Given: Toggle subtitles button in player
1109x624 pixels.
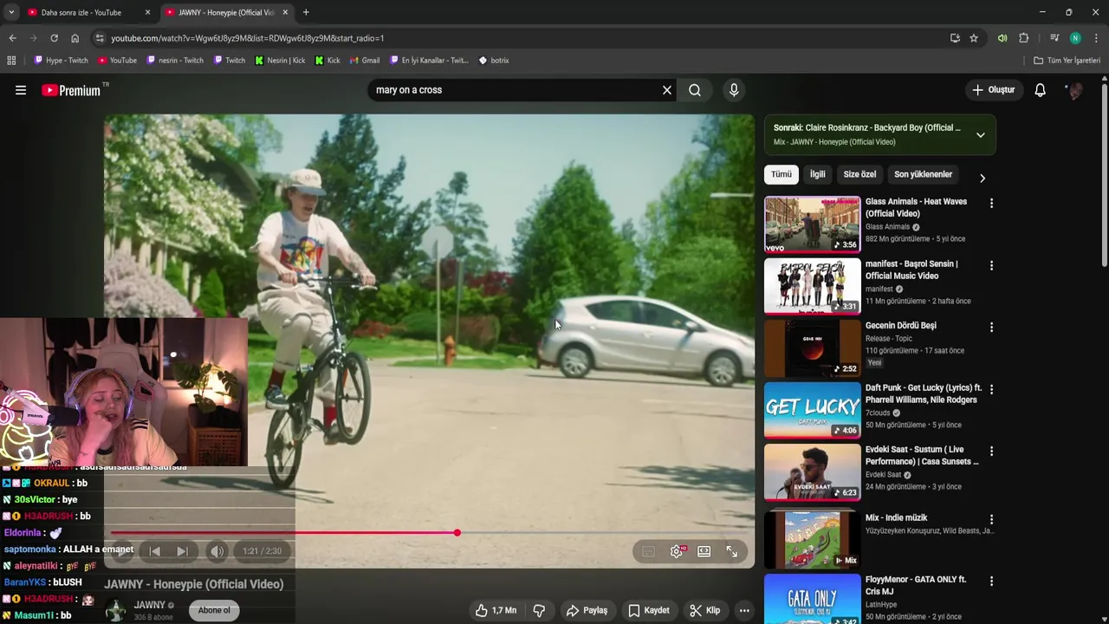Looking at the screenshot, I should [648, 552].
